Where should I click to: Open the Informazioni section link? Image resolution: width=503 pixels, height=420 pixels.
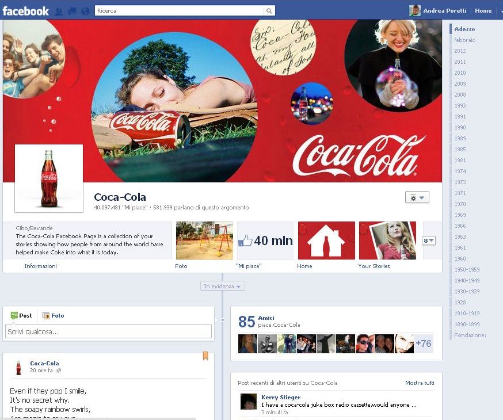pyautogui.click(x=40, y=266)
